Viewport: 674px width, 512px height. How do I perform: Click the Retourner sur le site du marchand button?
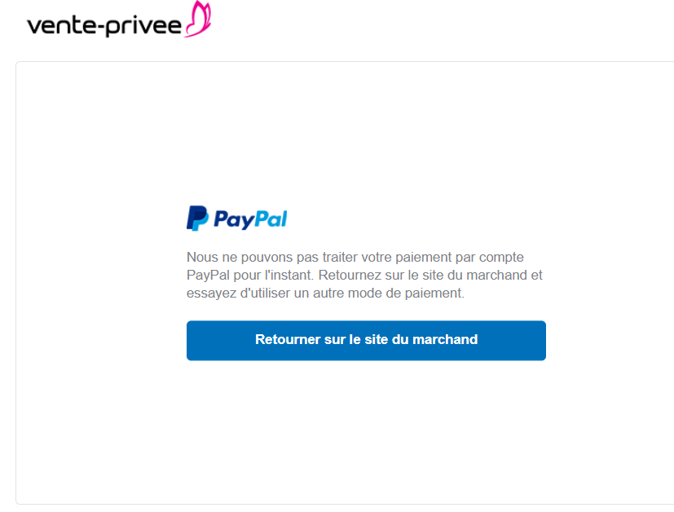366,341
